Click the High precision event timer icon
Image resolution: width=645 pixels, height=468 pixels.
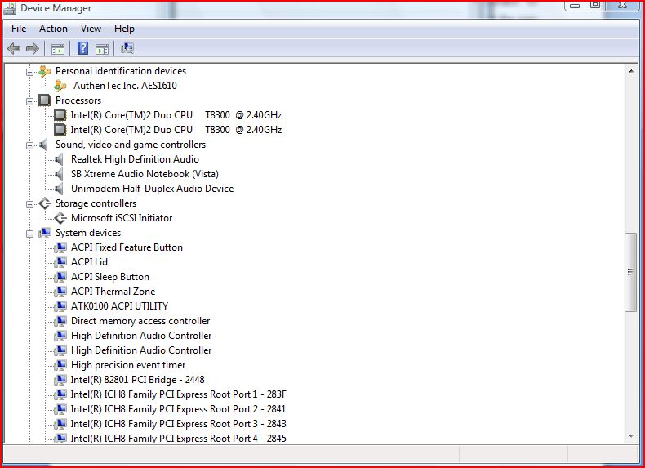click(60, 365)
